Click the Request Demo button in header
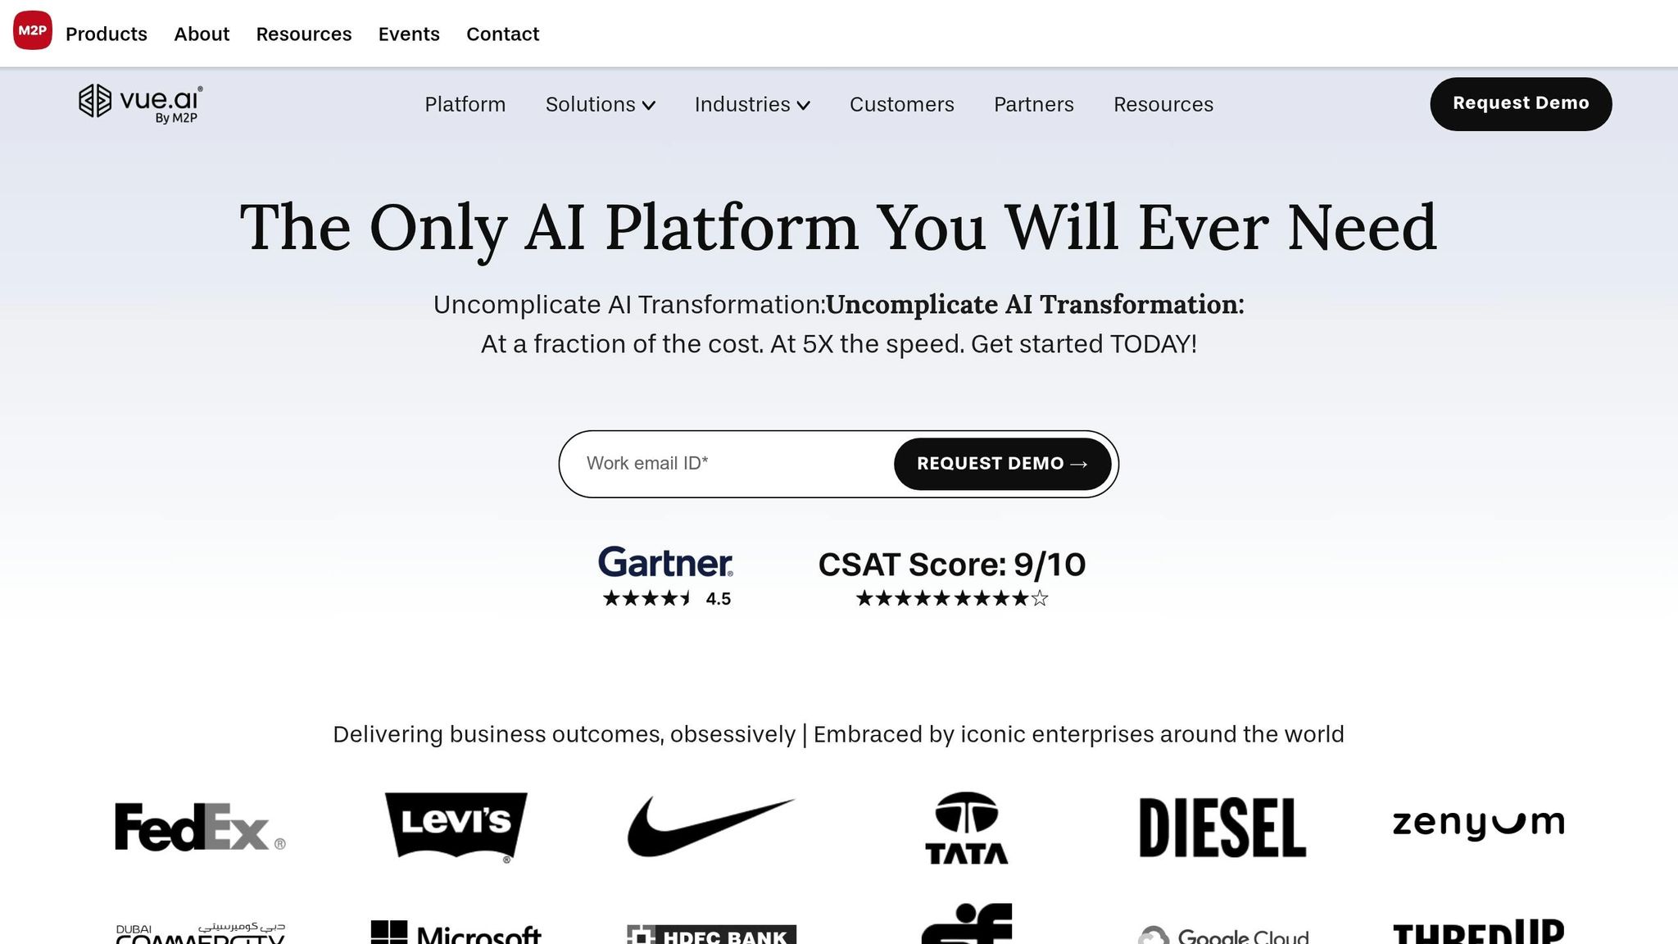The height and width of the screenshot is (944, 1678). (1520, 104)
